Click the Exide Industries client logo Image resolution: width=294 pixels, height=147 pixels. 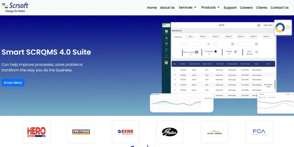(125, 132)
